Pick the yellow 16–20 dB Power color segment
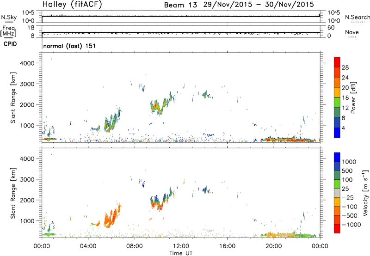370x256 pixels. click(337, 92)
